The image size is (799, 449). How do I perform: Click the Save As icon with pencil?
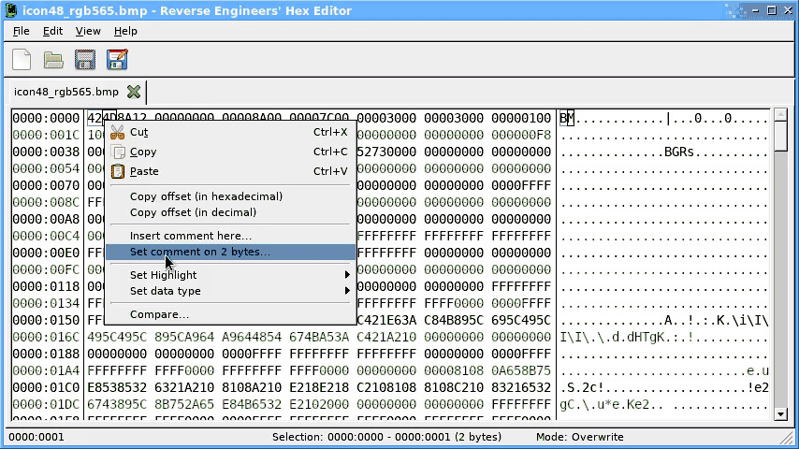tap(117, 60)
